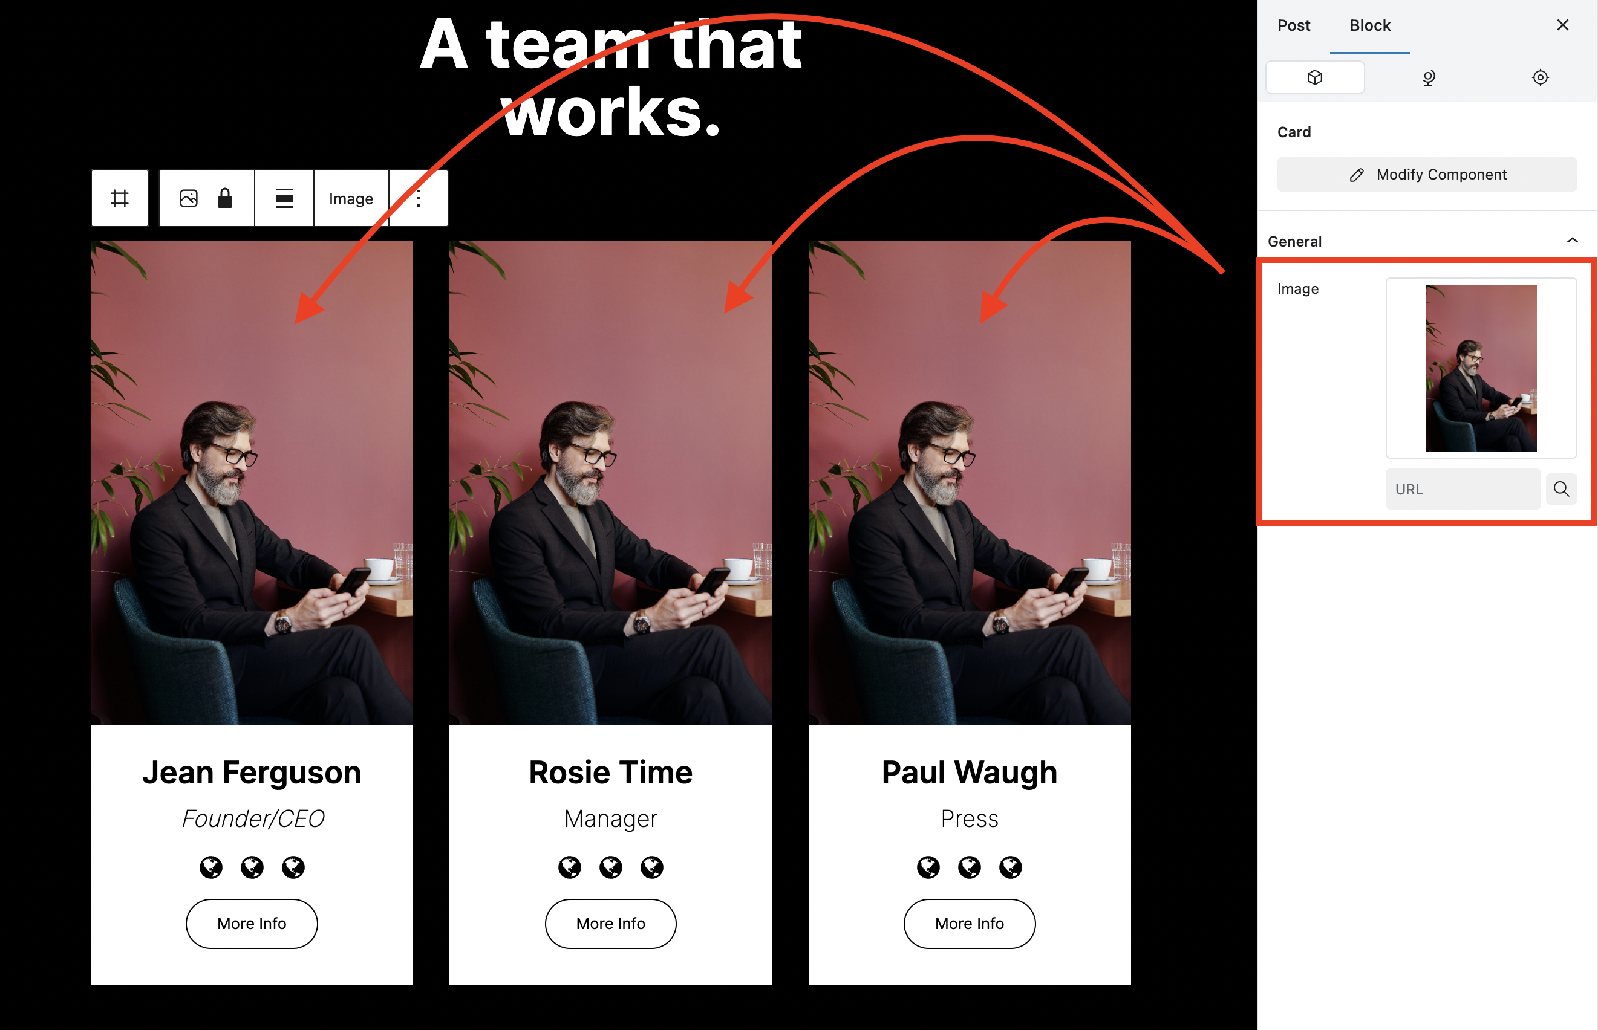Open the interactions tab icon in sidebar

(1428, 77)
